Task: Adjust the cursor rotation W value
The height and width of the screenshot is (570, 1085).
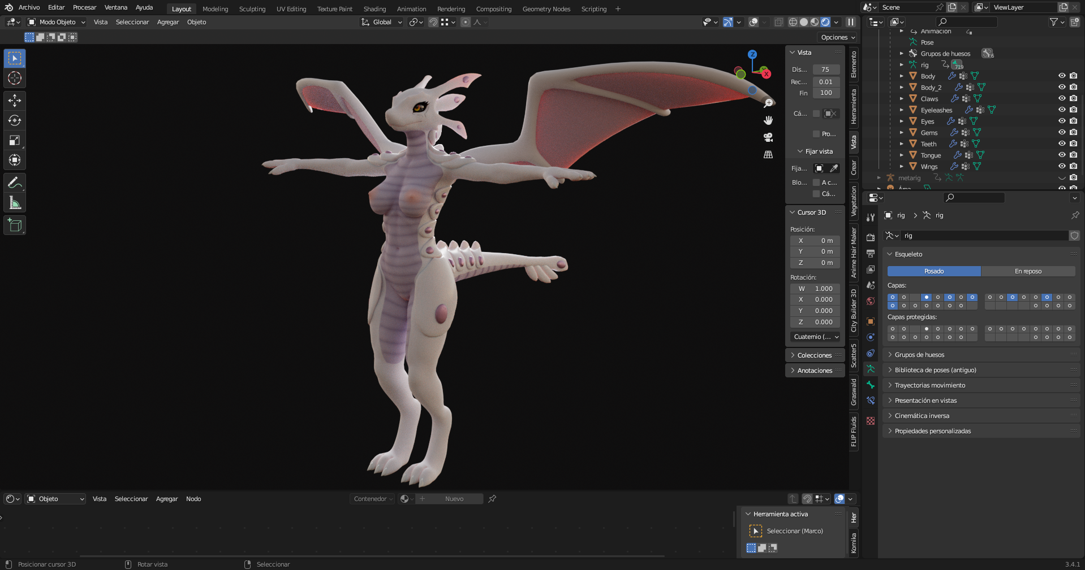Action: click(815, 289)
